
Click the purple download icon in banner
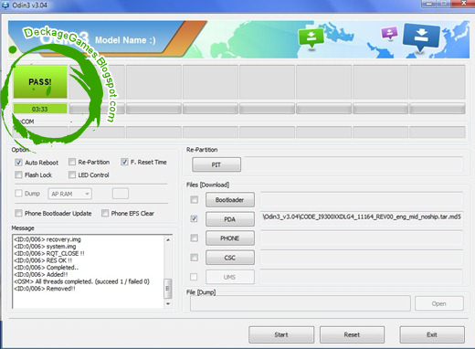tap(389, 33)
